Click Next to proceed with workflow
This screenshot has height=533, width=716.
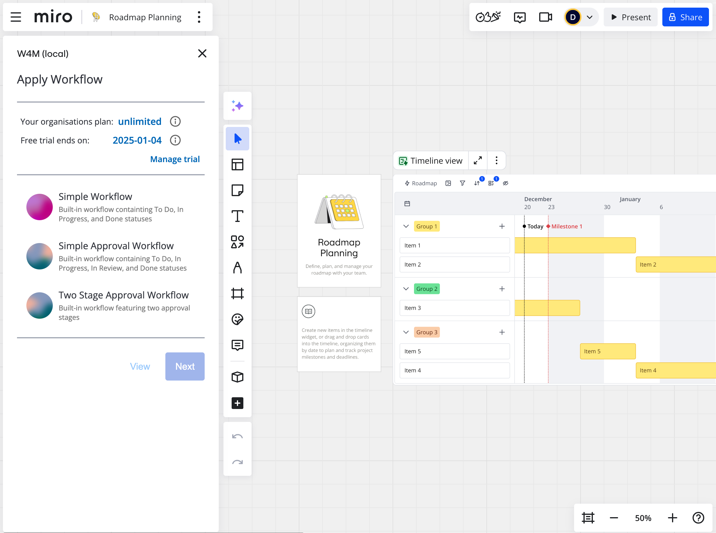185,366
